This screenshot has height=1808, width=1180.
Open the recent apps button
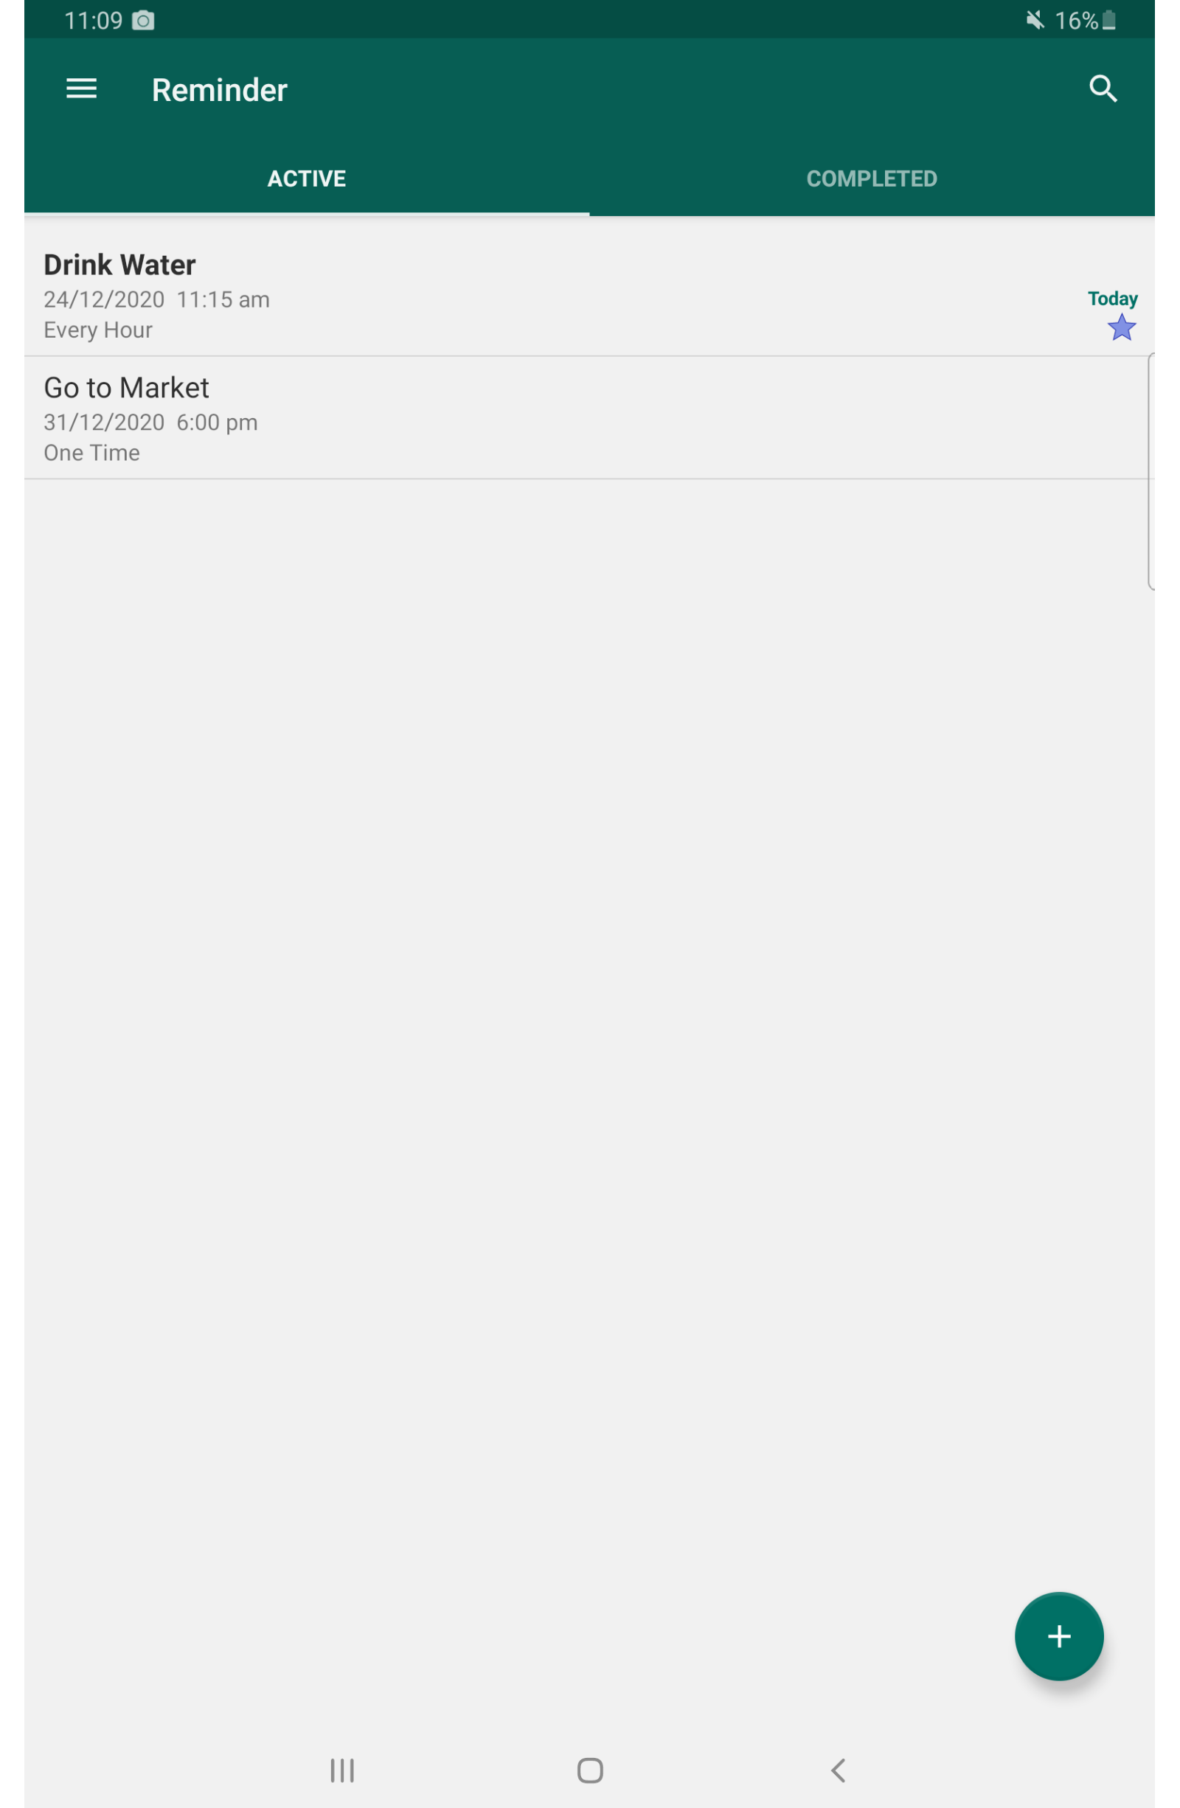point(342,1770)
